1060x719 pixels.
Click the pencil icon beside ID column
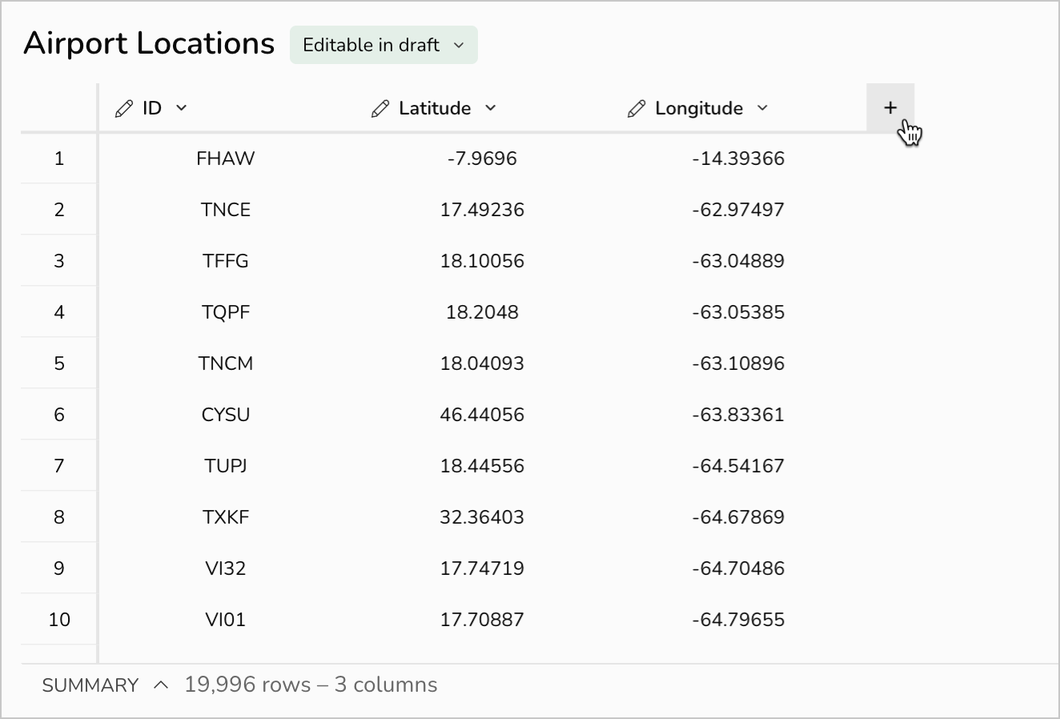click(124, 109)
